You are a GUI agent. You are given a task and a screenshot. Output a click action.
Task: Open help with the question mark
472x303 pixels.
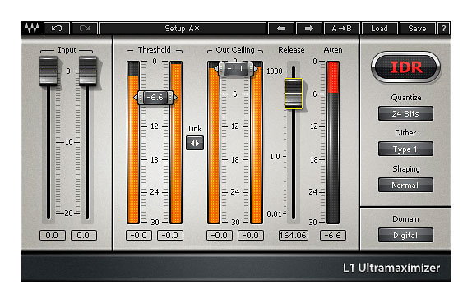(x=443, y=29)
